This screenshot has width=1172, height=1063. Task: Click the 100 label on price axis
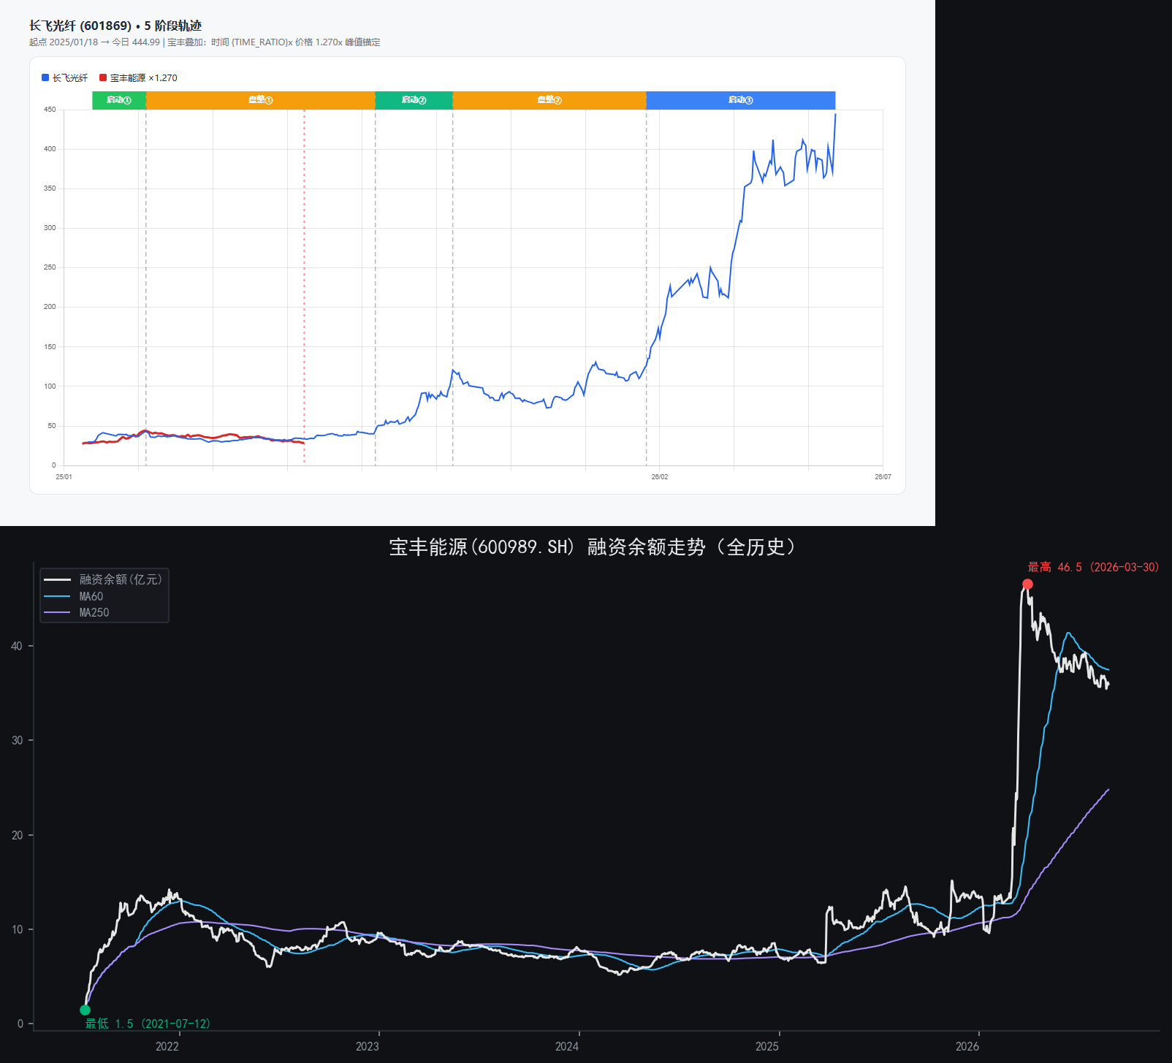pos(50,386)
